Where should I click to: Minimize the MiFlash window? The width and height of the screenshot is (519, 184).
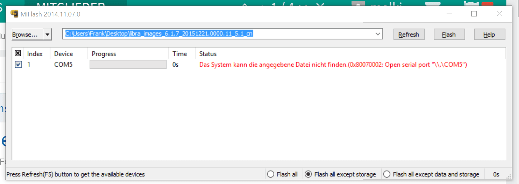pos(449,14)
